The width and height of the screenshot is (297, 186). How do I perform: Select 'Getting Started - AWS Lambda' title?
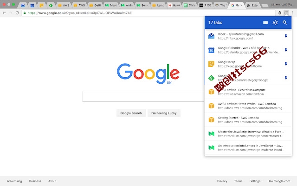(x=238, y=118)
